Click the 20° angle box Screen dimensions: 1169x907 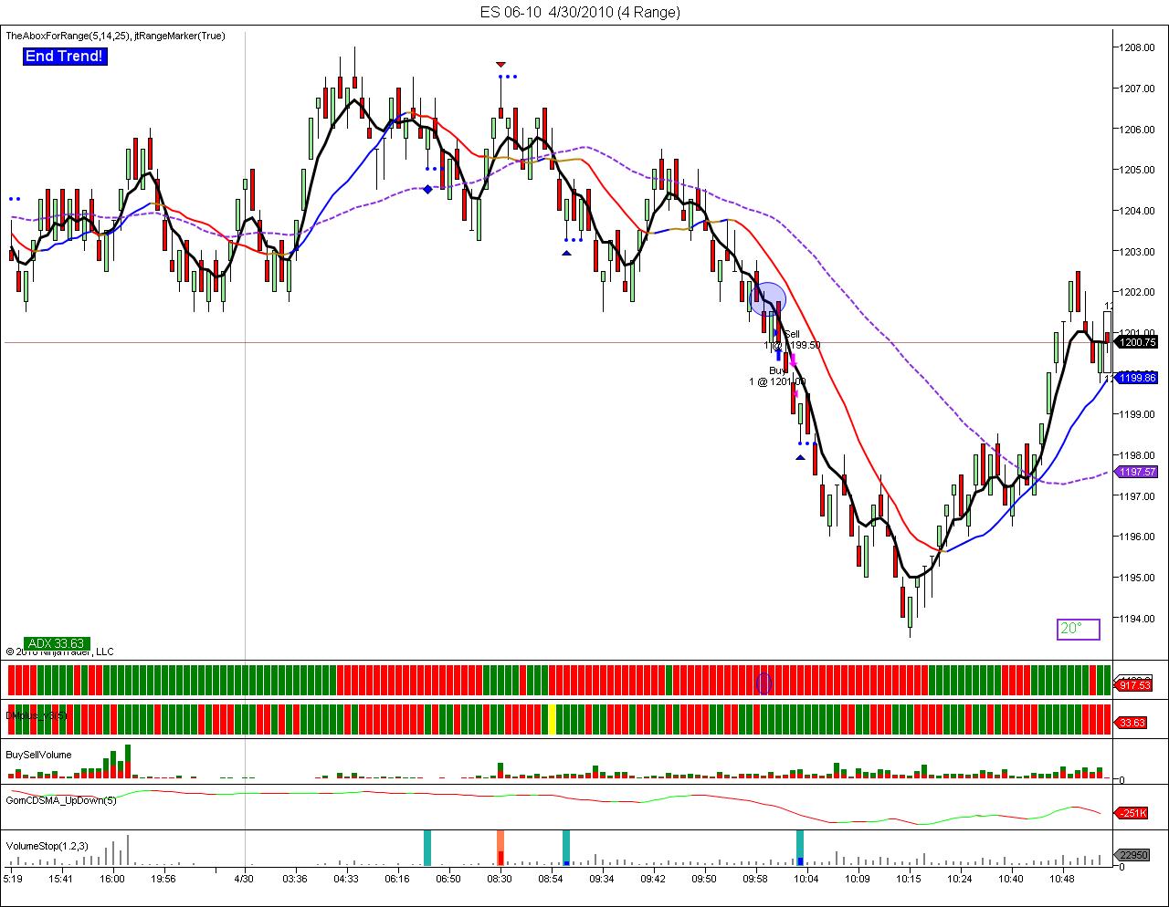[1078, 629]
